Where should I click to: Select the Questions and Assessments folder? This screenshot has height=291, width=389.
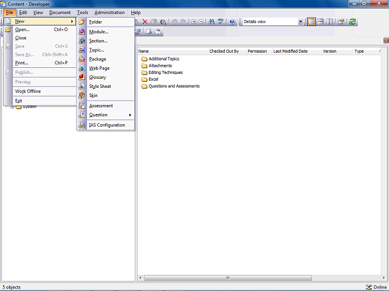tap(170, 86)
